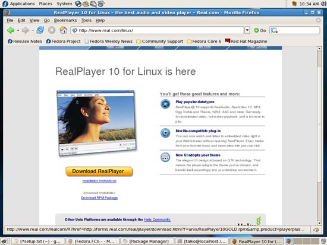Reload the page with the refresh icon
The width and height of the screenshot is (327, 245).
coord(40,30)
